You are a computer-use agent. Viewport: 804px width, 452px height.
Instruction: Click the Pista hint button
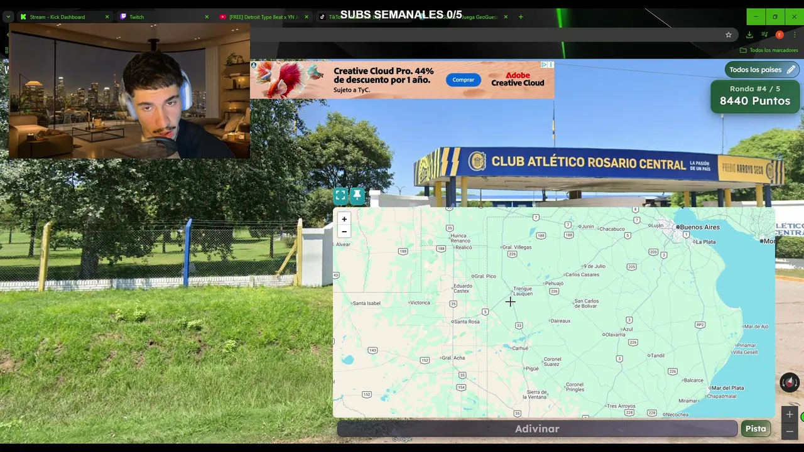[x=756, y=429]
